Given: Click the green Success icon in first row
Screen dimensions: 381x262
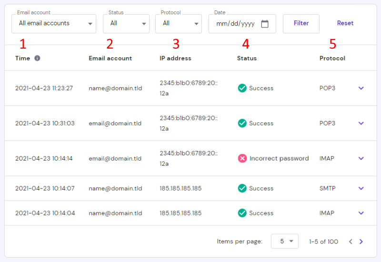Looking at the screenshot, I should tap(242, 88).
